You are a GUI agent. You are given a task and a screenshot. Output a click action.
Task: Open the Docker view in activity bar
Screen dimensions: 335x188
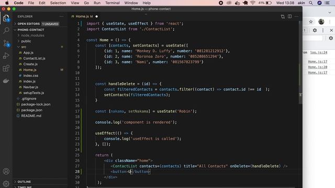tap(6, 81)
